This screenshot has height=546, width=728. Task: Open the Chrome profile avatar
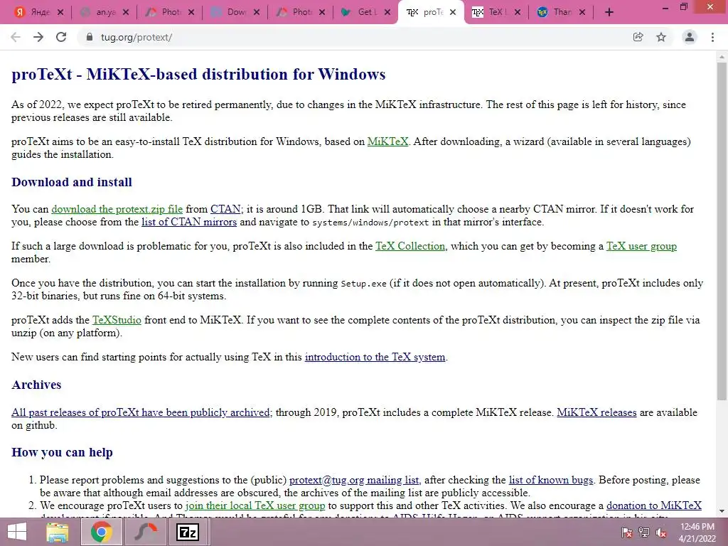(x=690, y=37)
